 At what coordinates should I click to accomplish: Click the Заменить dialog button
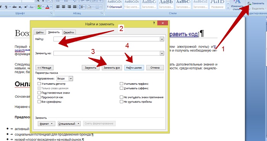tap(91, 68)
